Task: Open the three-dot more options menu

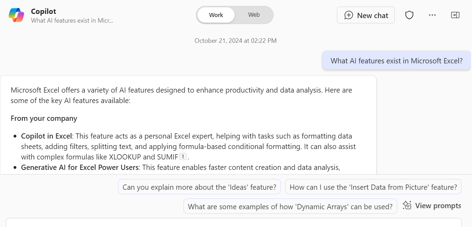Action: [432, 15]
